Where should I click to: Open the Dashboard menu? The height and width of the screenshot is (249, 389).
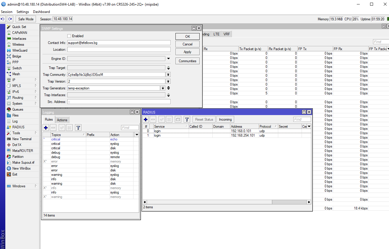pos(41,12)
